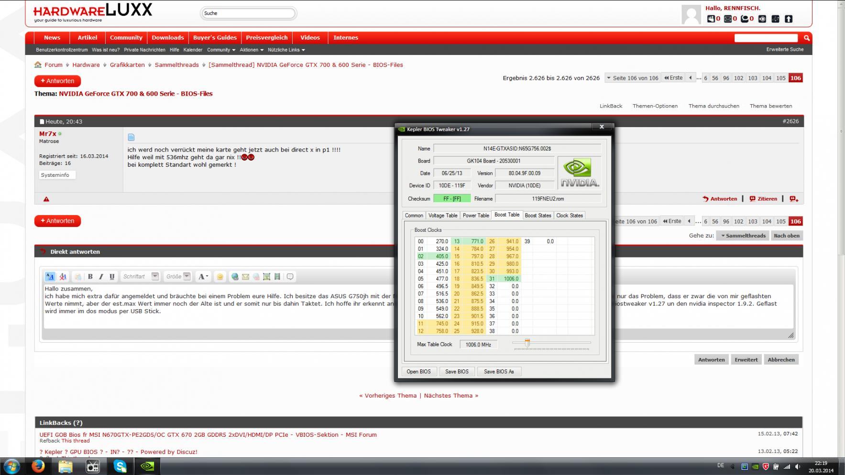The image size is (845, 475).
Task: Click the Windows Start button
Action: pyautogui.click(x=11, y=466)
